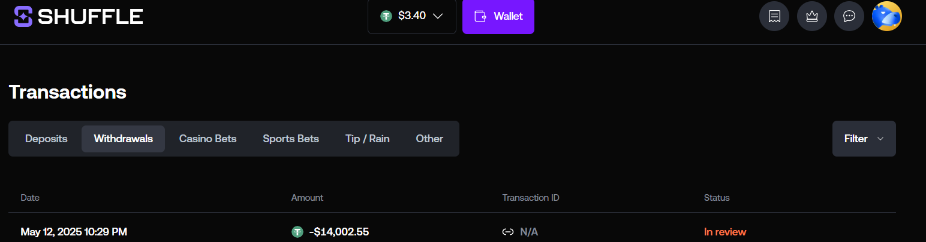Click the Tether coin icon in balance
Viewport: 926px width, 242px height.
(x=386, y=16)
